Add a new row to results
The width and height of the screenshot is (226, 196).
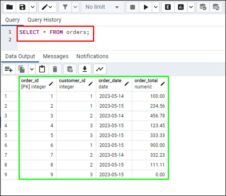tap(9, 69)
